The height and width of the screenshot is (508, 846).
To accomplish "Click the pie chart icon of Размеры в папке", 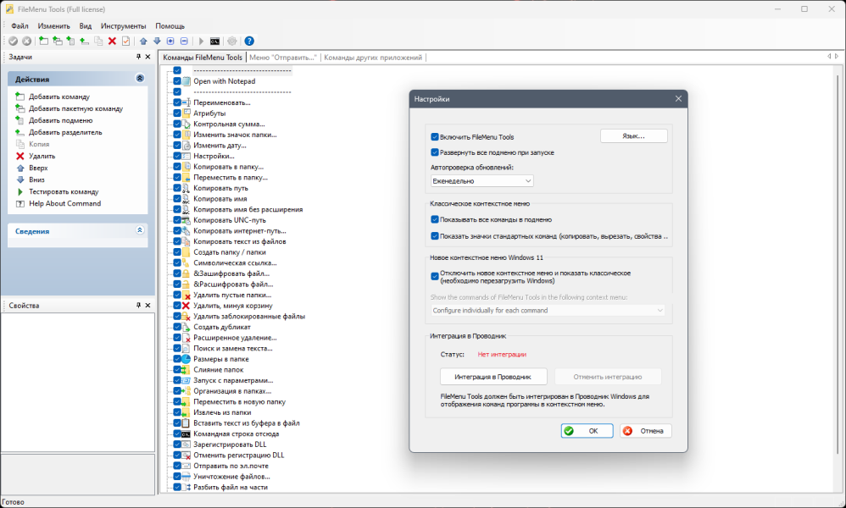I will [x=186, y=359].
